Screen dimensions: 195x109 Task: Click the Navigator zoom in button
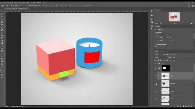[x=191, y=23]
